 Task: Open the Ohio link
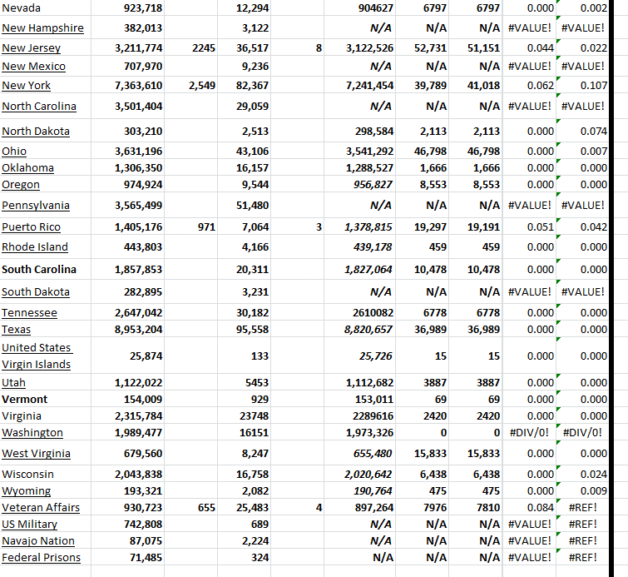click(x=14, y=152)
